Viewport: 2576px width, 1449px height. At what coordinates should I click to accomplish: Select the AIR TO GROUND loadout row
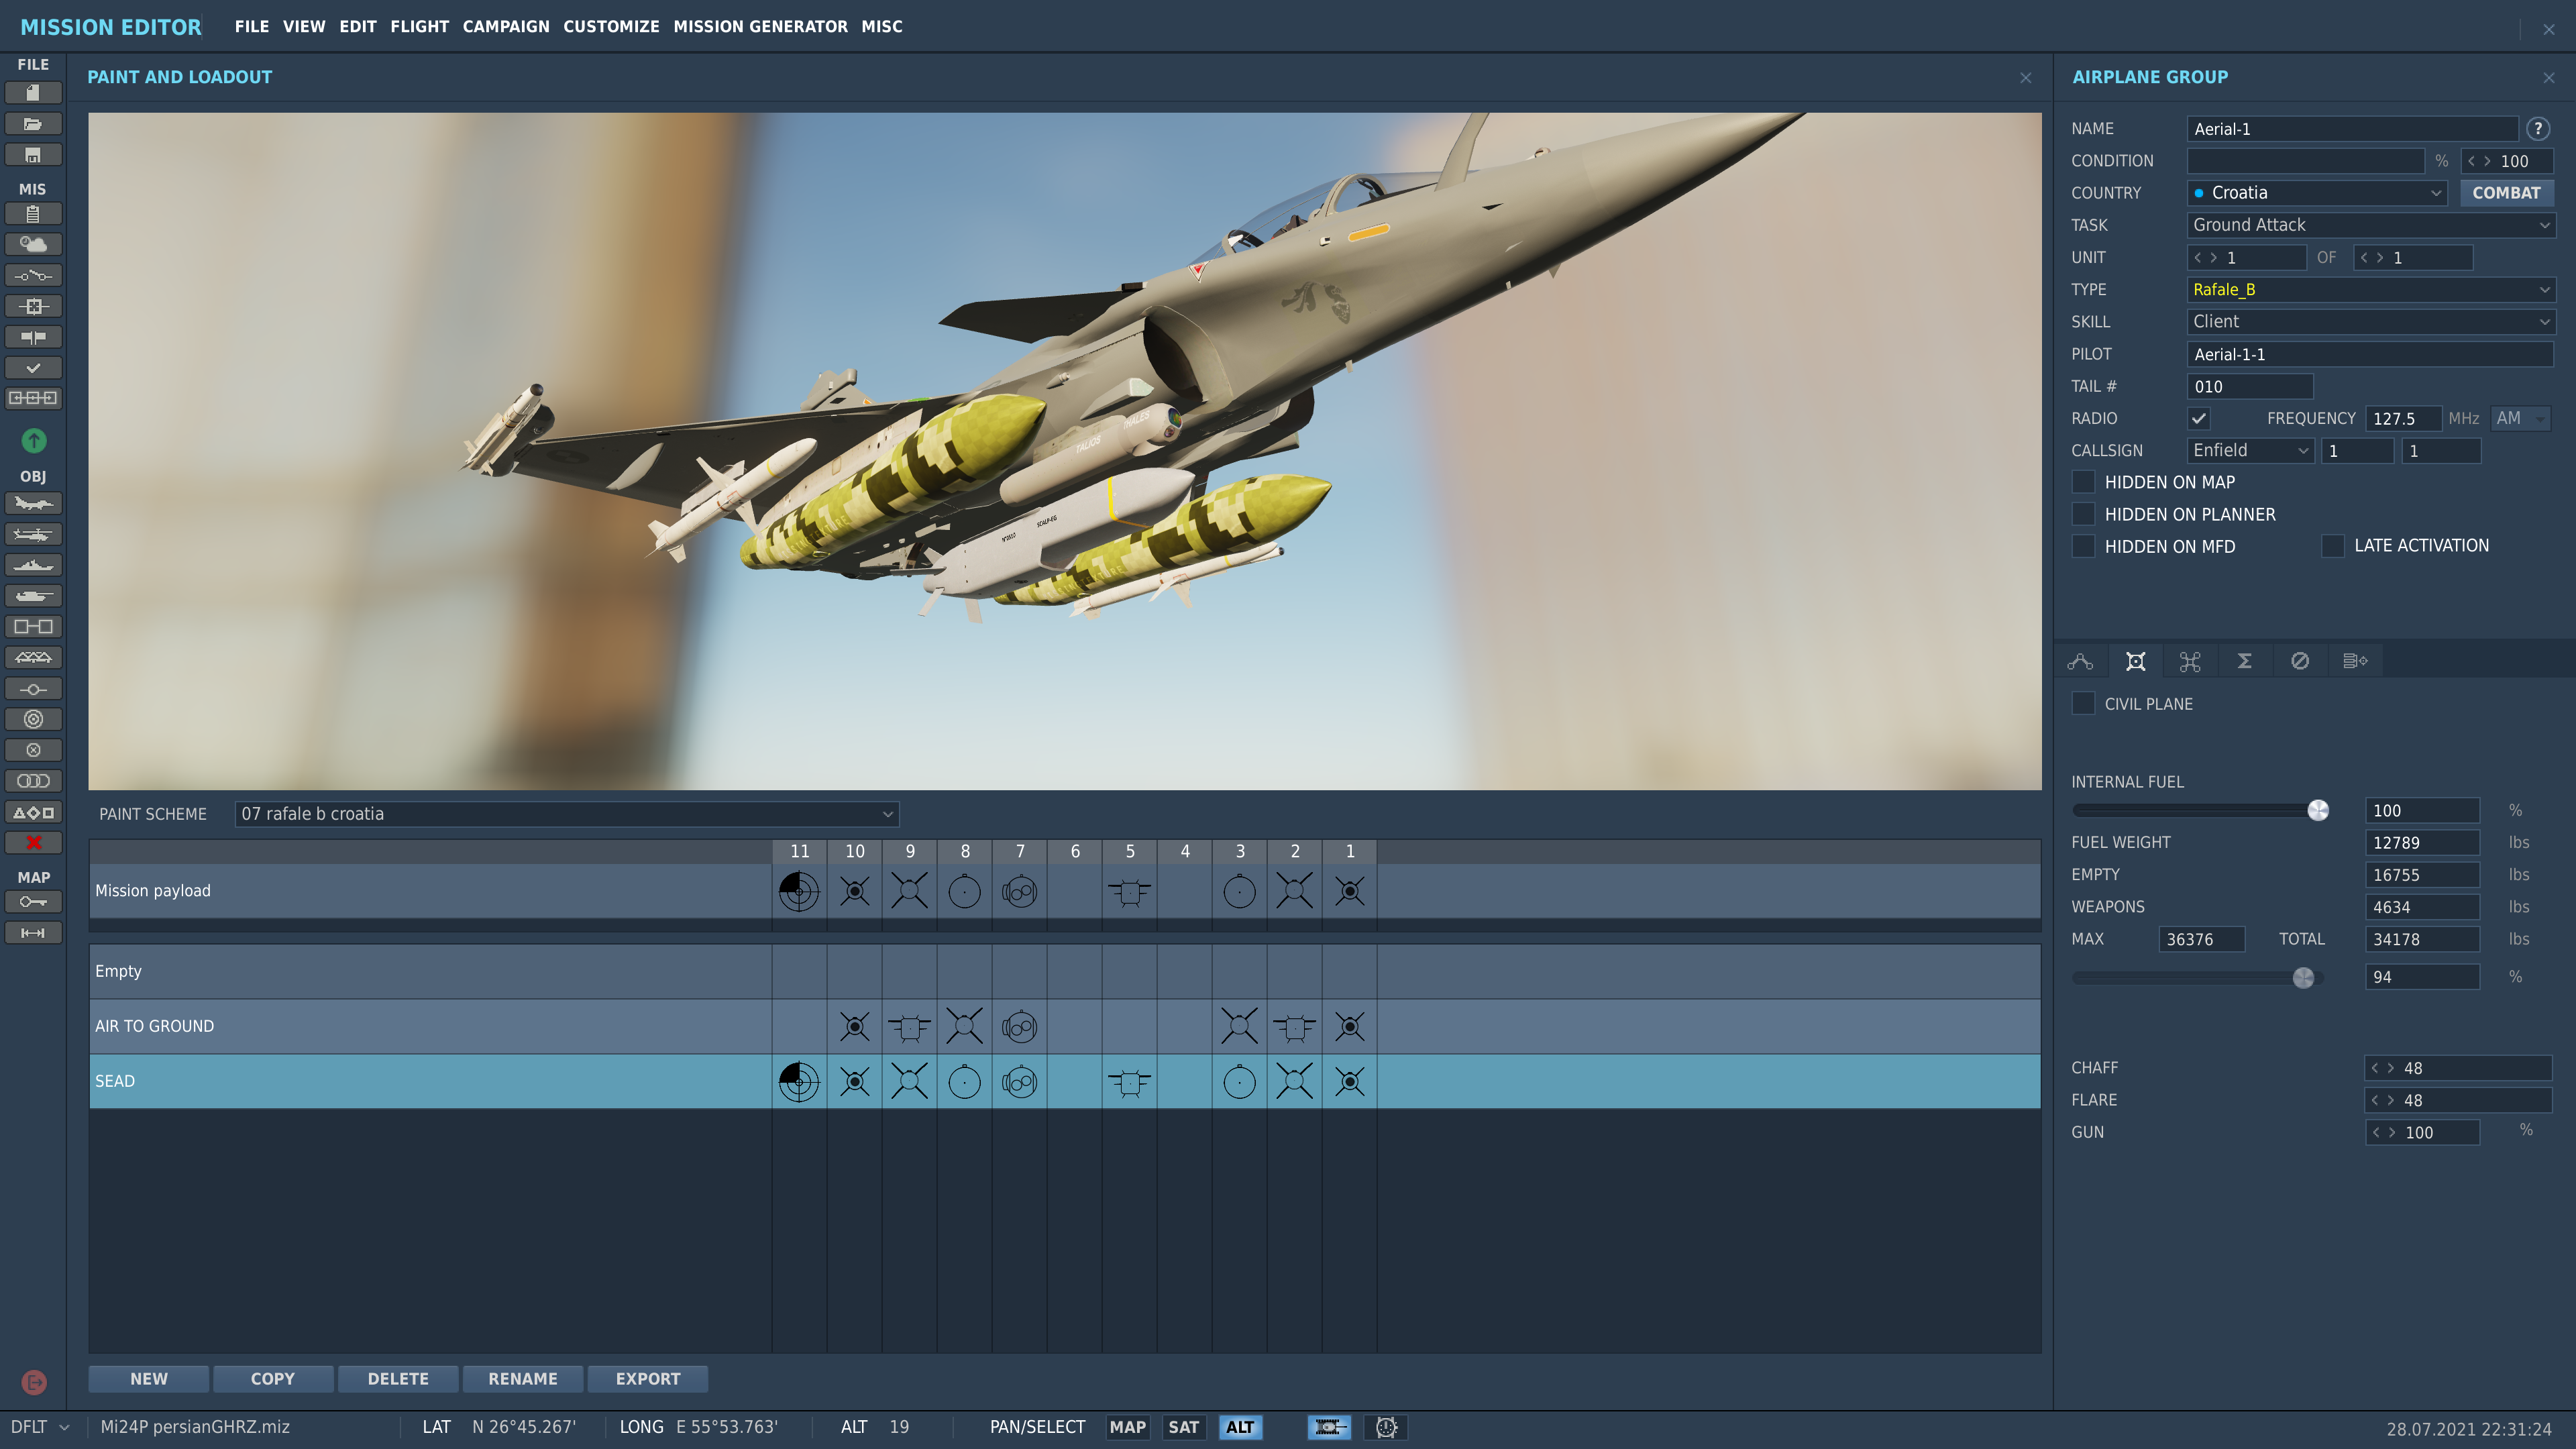coord(1065,1026)
